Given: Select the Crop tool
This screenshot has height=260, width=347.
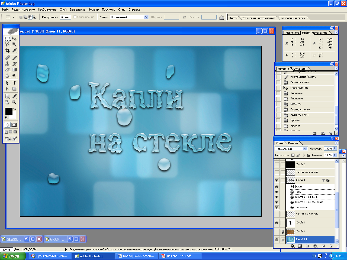Looking at the screenshot, I should pyautogui.click(x=8, y=50).
